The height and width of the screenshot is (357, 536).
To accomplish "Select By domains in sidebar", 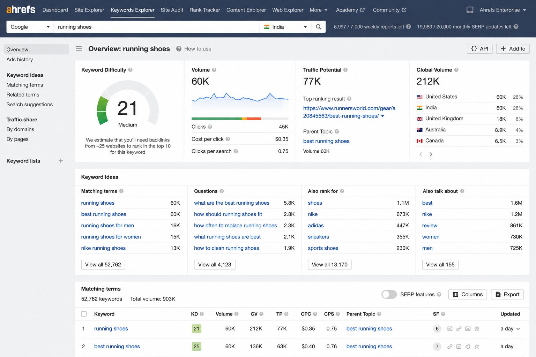I will pyautogui.click(x=20, y=129).
